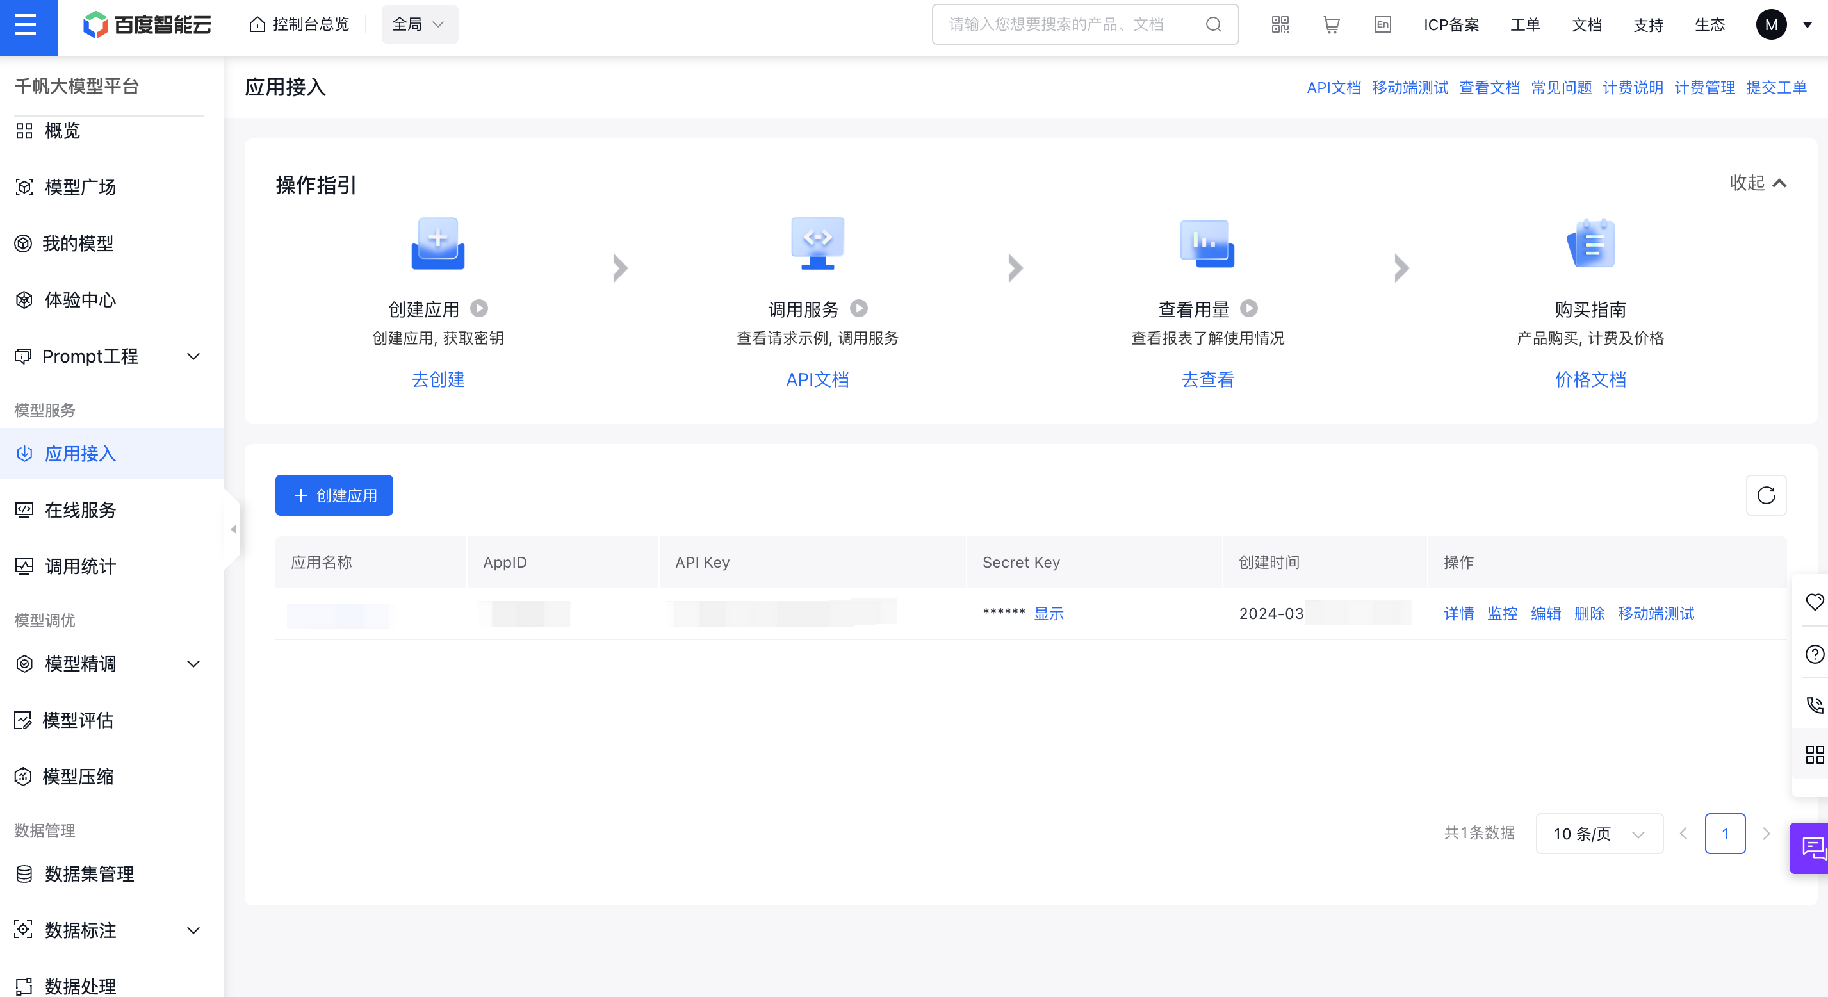The width and height of the screenshot is (1828, 997).
Task: Collapse the left sidebar handle
Action: [233, 529]
